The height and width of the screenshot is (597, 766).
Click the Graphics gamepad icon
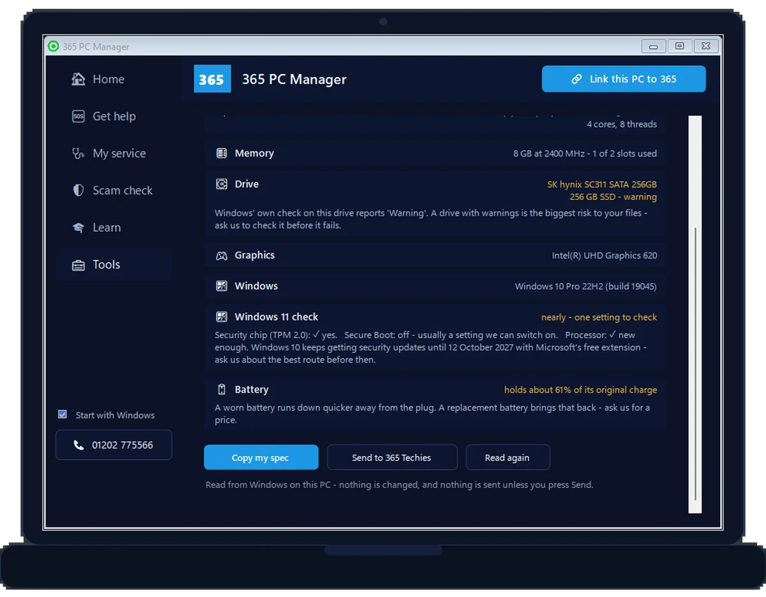point(222,255)
